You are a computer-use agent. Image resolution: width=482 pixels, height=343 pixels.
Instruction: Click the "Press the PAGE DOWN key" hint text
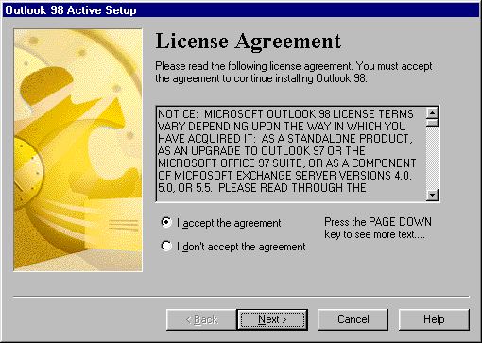tap(378, 228)
